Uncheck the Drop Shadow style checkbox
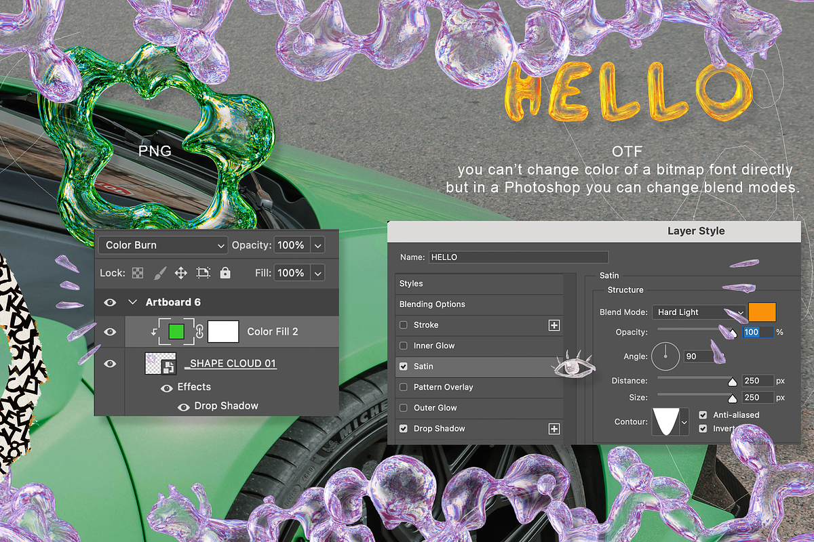The image size is (814, 542). coord(404,429)
